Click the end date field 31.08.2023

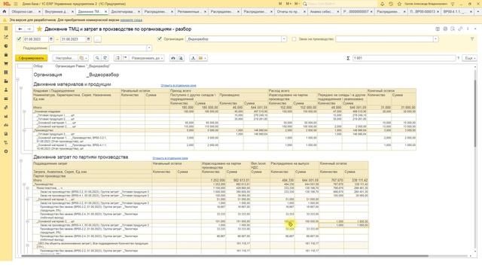tap(72, 39)
